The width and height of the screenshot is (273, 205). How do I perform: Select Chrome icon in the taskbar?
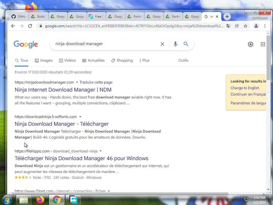point(57,200)
